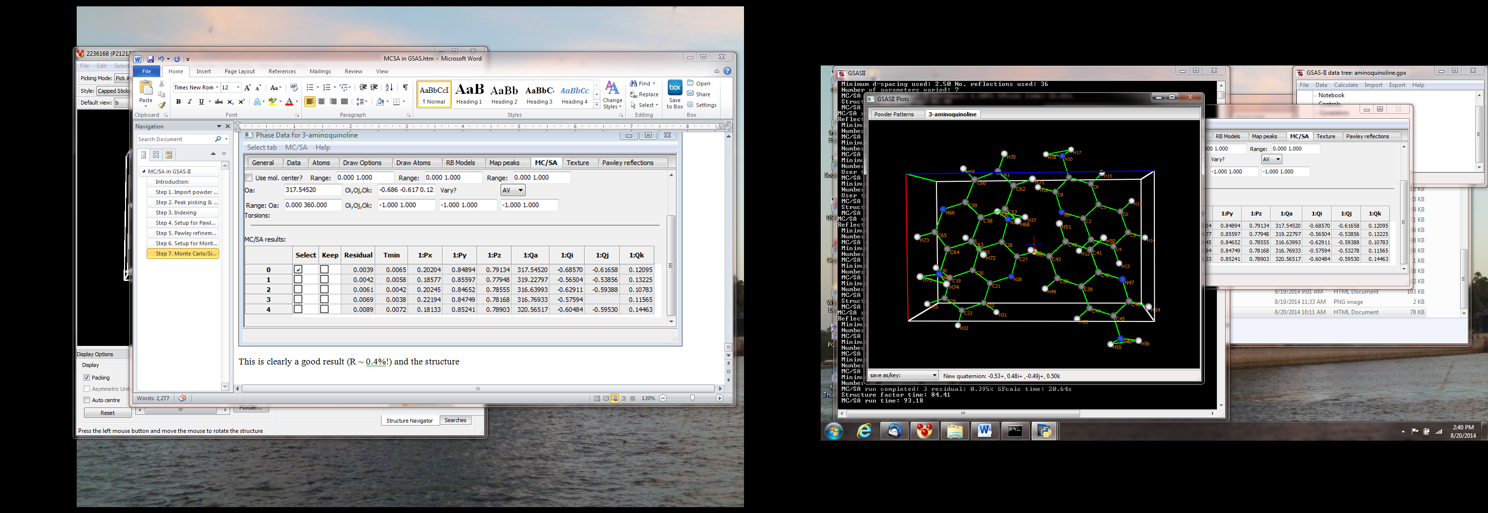Open Insert ribbon tab
Image resolution: width=1488 pixels, height=513 pixels.
tap(203, 72)
